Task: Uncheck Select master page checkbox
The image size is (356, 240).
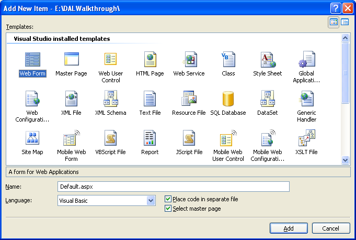Action: coord(168,209)
